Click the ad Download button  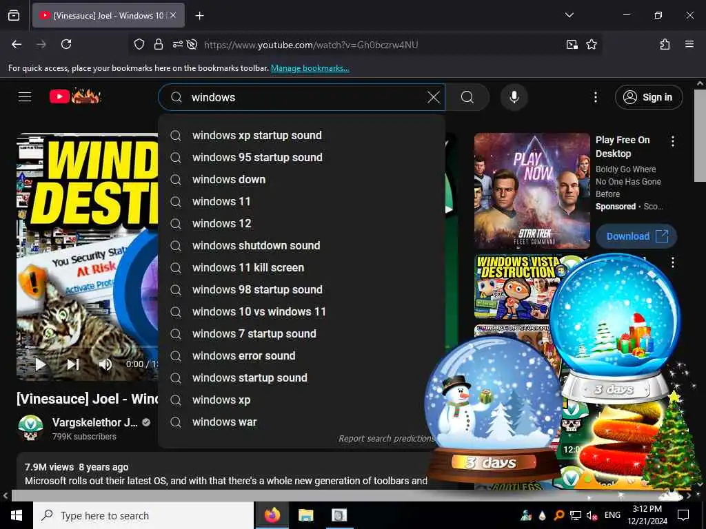pyautogui.click(x=636, y=236)
